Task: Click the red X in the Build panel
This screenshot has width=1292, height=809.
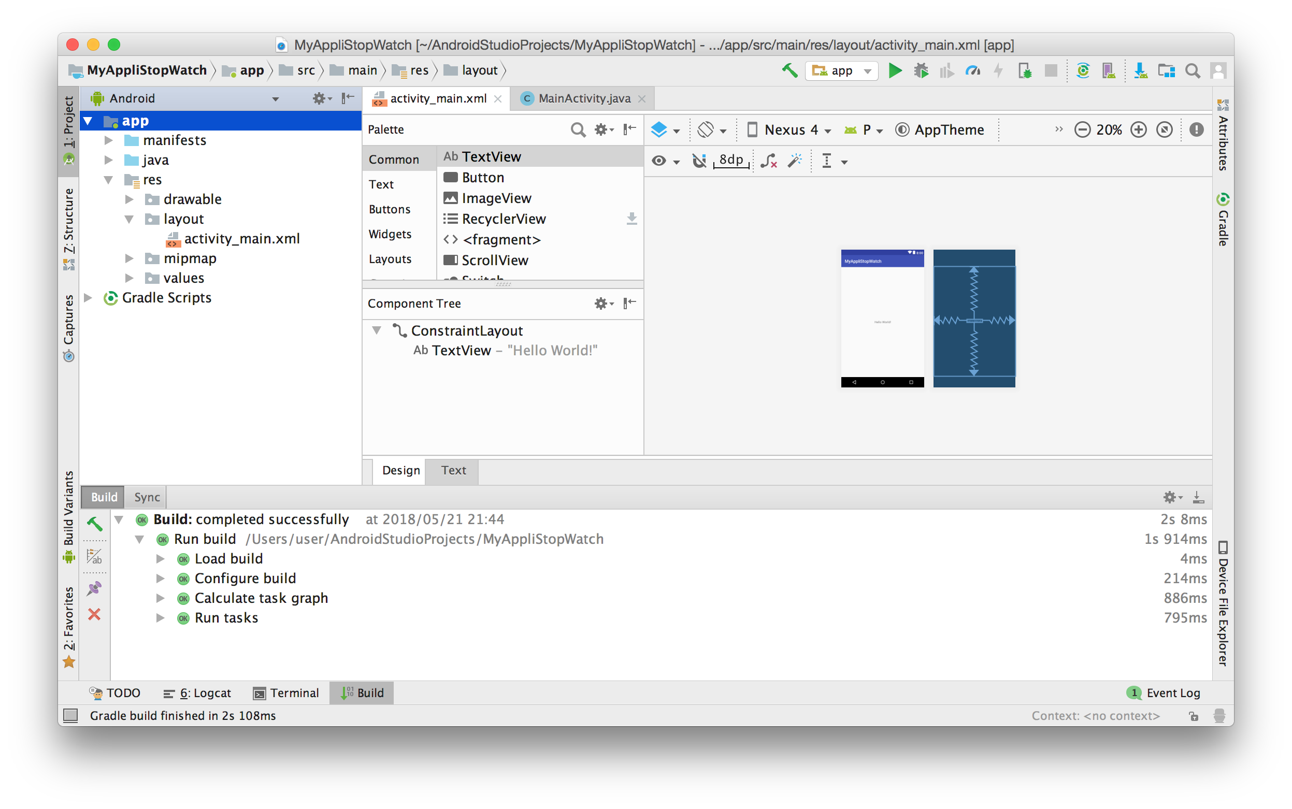Action: click(x=94, y=614)
